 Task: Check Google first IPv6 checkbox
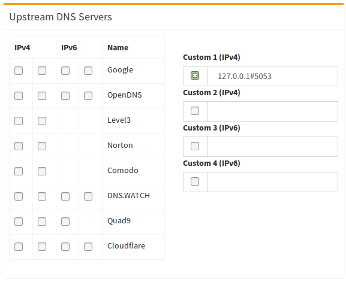pyautogui.click(x=65, y=71)
